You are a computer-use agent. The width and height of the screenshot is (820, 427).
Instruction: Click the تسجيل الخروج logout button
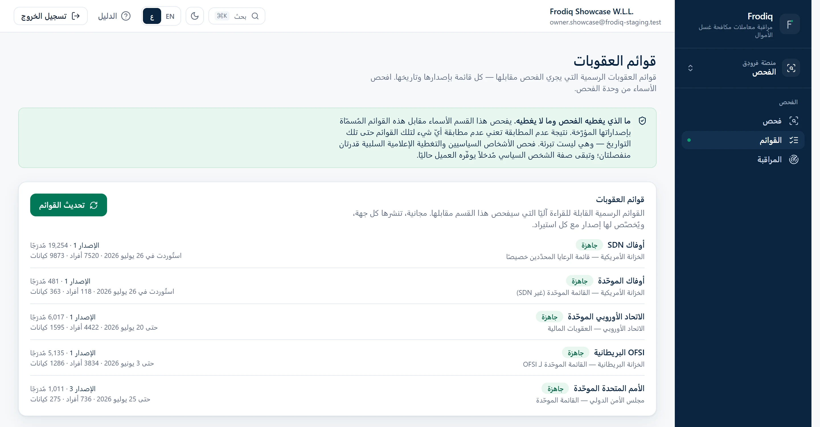coord(51,16)
